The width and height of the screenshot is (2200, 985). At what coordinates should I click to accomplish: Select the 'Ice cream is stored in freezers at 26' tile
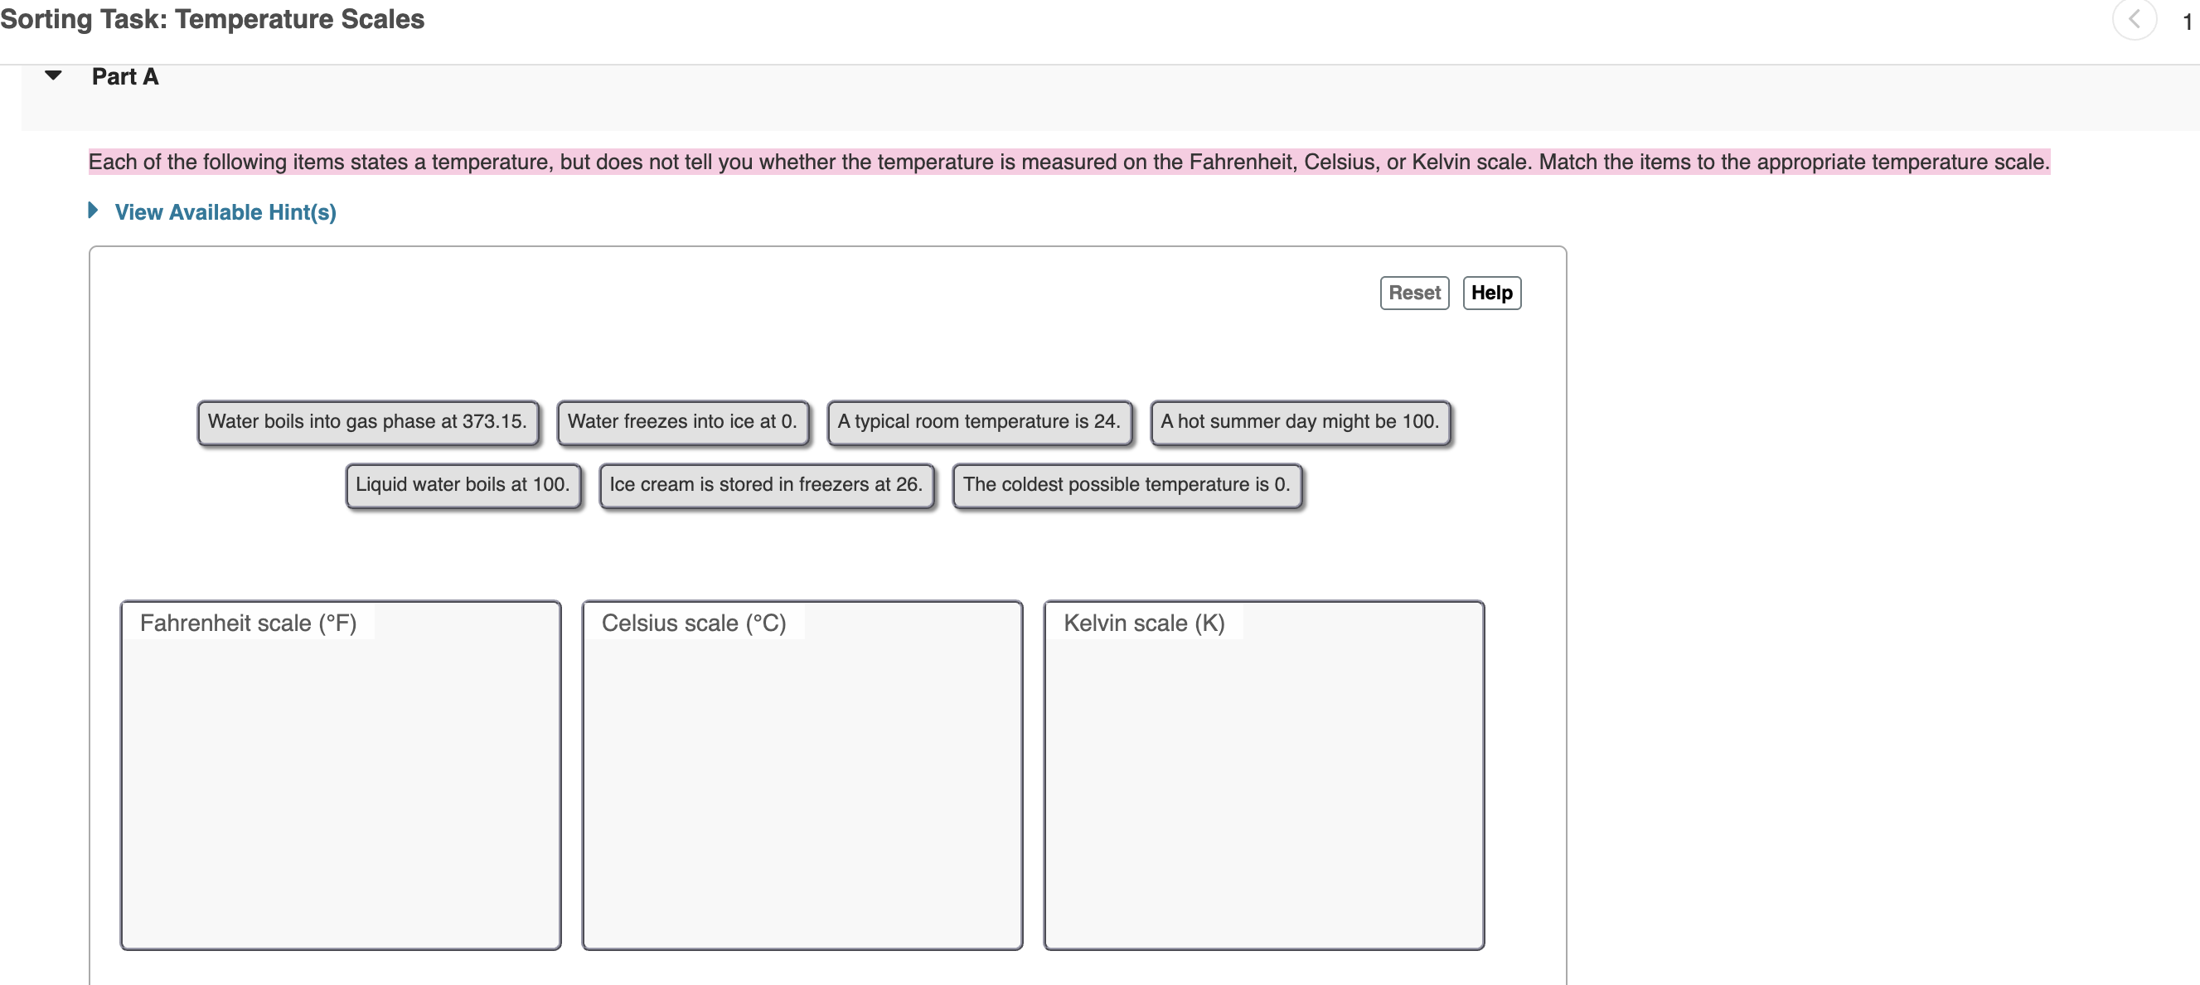[766, 484]
